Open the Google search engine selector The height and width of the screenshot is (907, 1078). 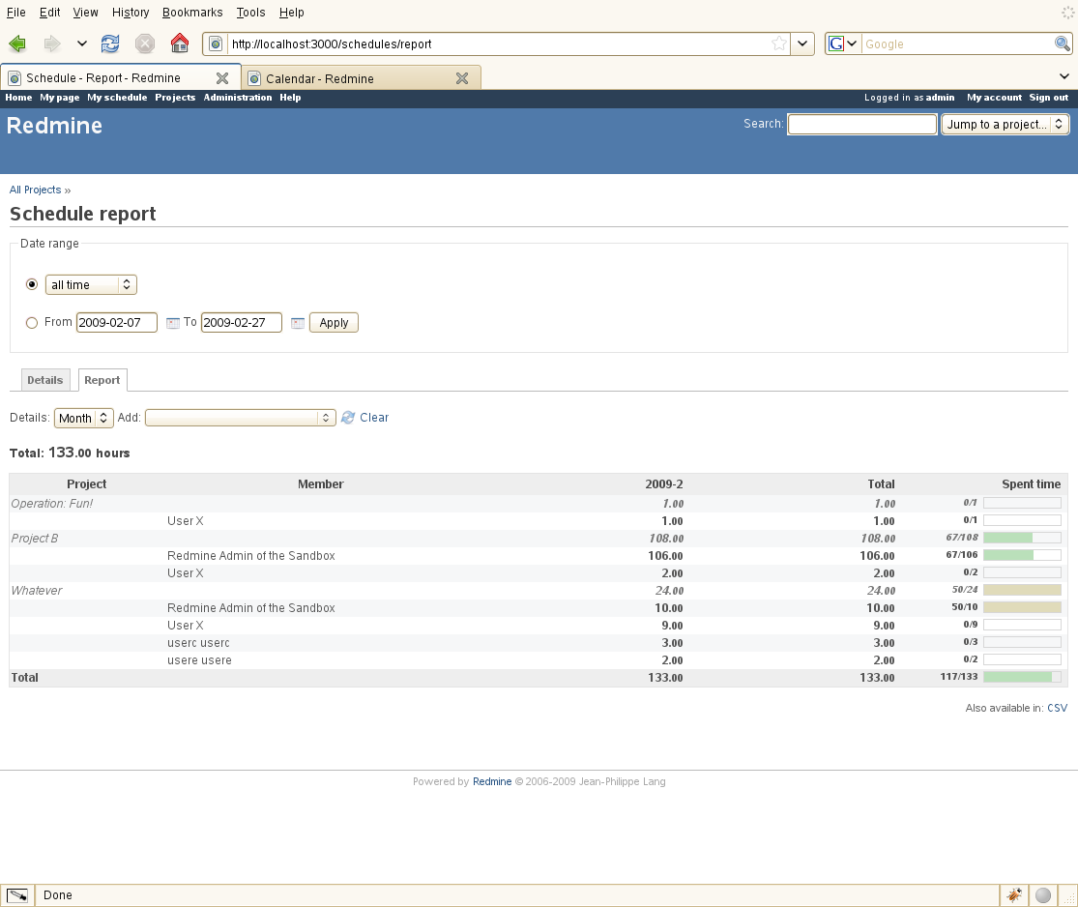pyautogui.click(x=843, y=44)
